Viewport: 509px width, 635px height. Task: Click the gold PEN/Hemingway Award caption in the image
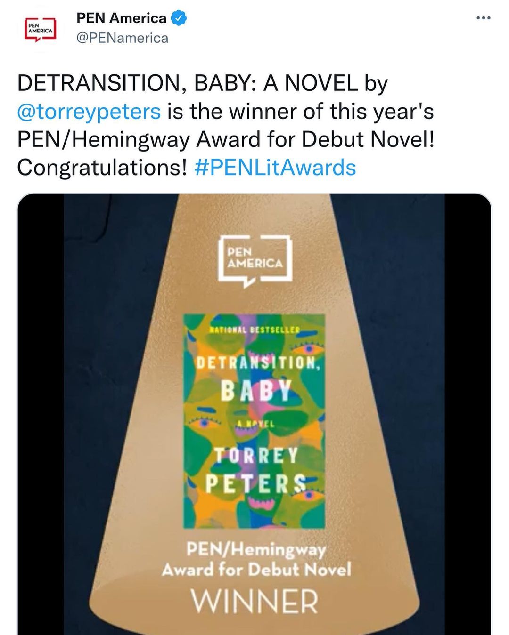coord(256,560)
